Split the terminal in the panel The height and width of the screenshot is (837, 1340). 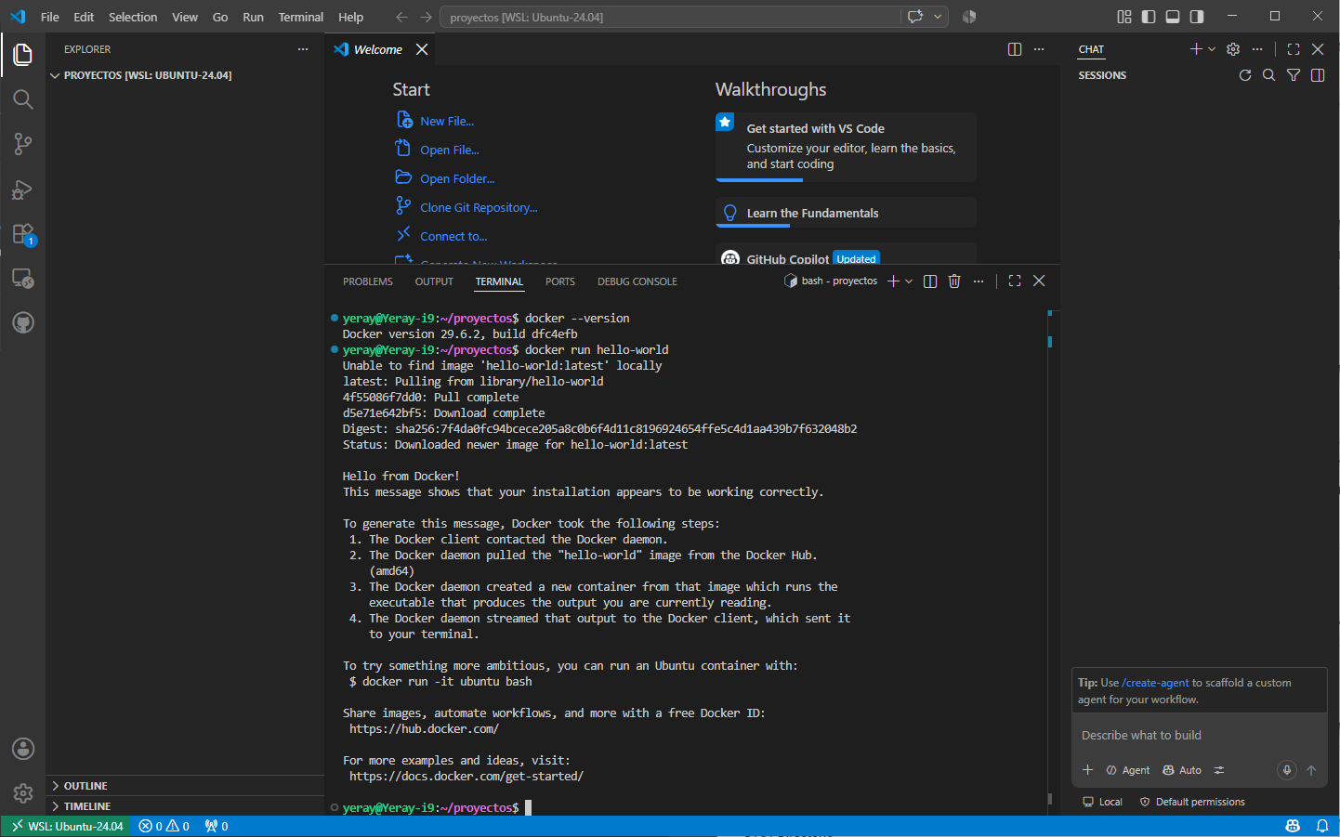pos(930,281)
